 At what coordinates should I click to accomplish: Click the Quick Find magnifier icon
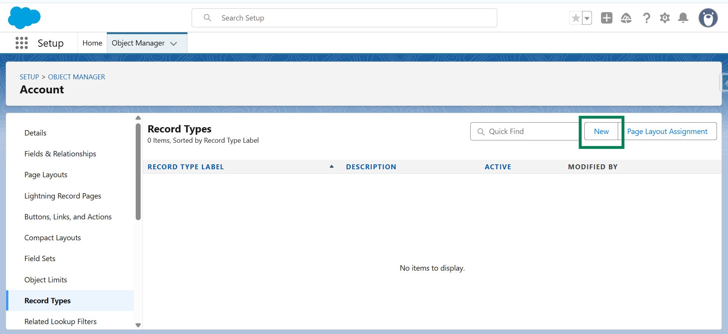(x=481, y=132)
